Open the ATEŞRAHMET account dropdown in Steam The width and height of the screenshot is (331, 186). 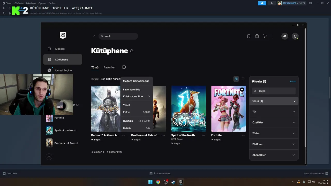[291, 3]
